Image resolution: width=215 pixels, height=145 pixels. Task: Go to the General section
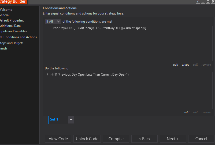5,15
